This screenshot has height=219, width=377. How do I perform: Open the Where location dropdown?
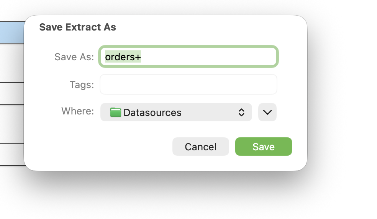click(176, 112)
